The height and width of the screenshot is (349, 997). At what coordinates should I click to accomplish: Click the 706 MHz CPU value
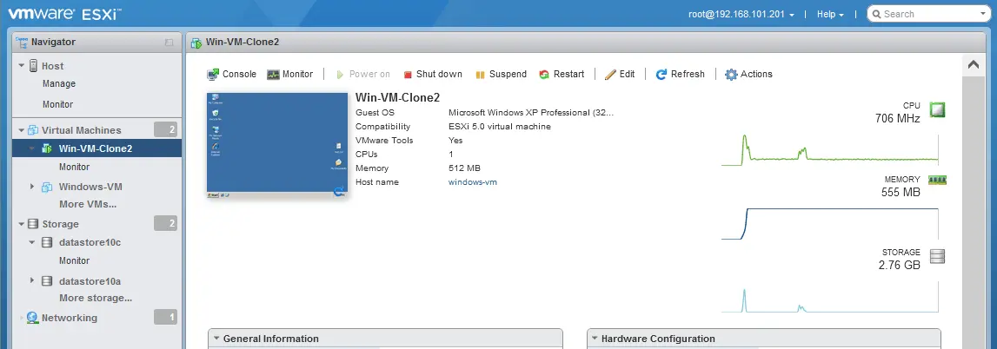click(897, 119)
